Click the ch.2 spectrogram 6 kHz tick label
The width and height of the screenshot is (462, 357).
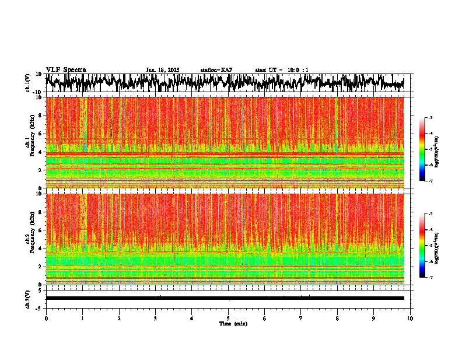(x=40, y=230)
